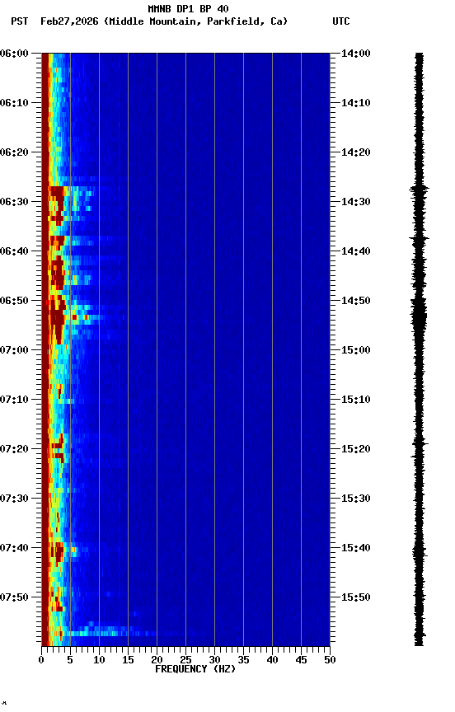
Task: Click the PST time label '06:30'
Action: pyautogui.click(x=14, y=202)
